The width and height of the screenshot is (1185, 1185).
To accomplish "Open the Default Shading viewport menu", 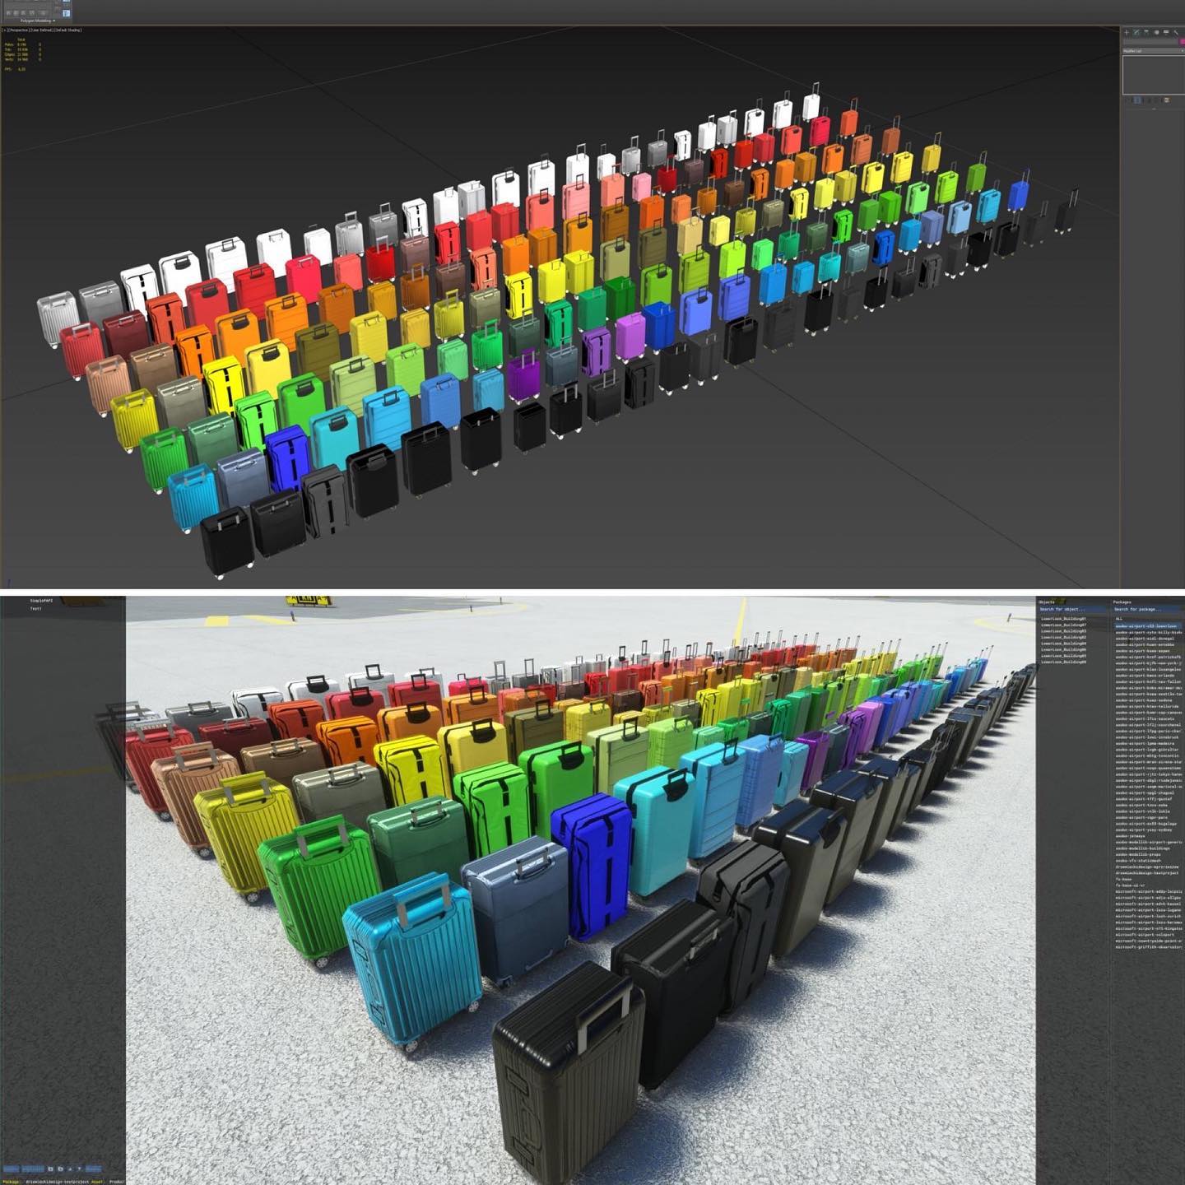I will (x=68, y=30).
